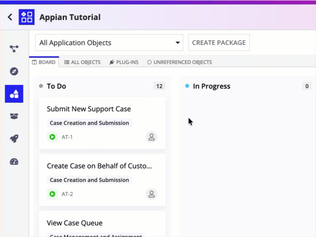The width and height of the screenshot is (316, 237).
Task: Open the rocket Deploy view in sidebar
Action: (14, 139)
